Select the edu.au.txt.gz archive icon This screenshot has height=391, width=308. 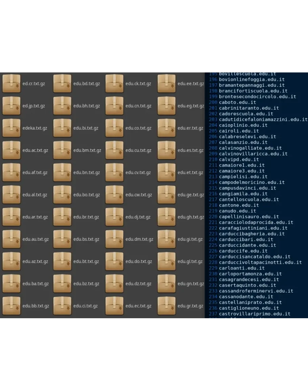[x=12, y=239]
